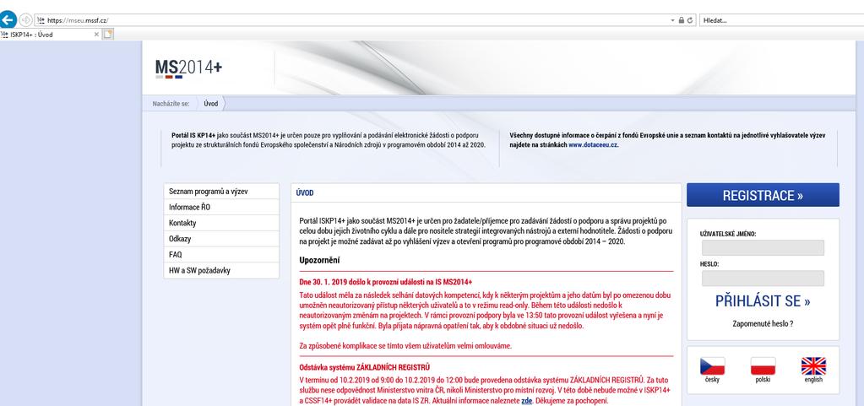Click 'Nacházíte se:' breadcrumb label
864x406 pixels.
(x=171, y=104)
